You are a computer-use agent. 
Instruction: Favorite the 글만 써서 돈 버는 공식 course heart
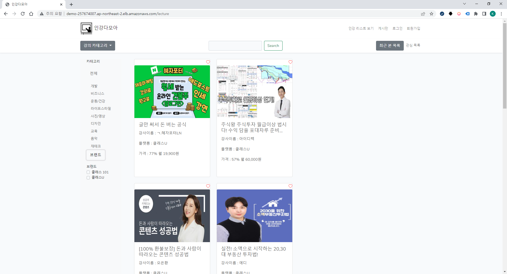(x=208, y=62)
